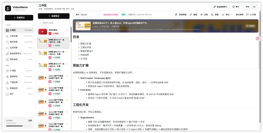Jump to 工程化开发 in the 目录 list
This screenshot has height=133, width=263.
pos(86,47)
